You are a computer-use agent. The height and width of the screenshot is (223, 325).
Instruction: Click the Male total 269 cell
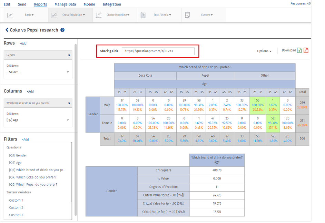[x=303, y=105]
